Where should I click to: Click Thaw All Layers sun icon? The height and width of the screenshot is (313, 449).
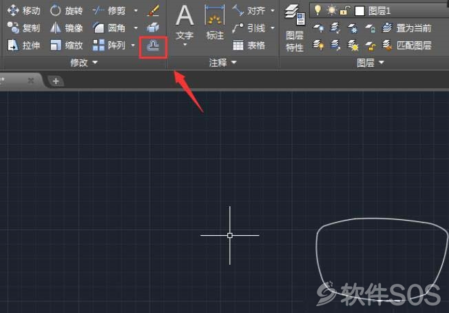[353, 46]
